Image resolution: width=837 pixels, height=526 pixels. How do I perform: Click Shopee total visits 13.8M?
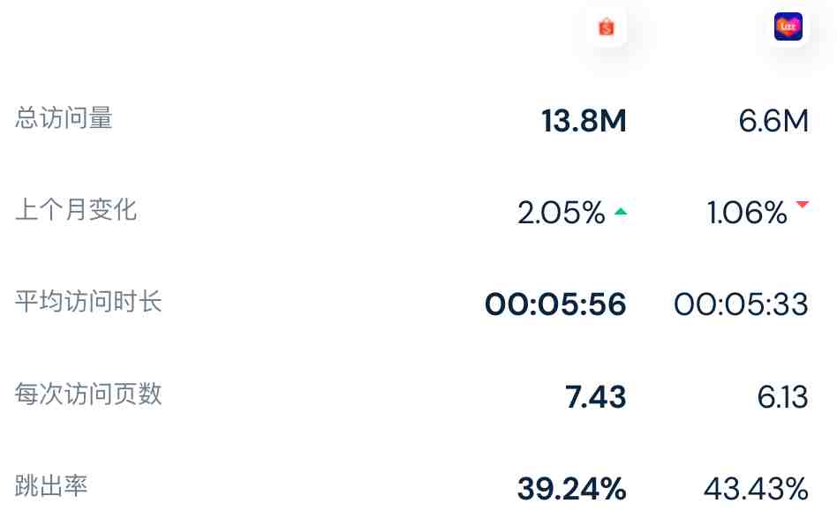coord(584,120)
